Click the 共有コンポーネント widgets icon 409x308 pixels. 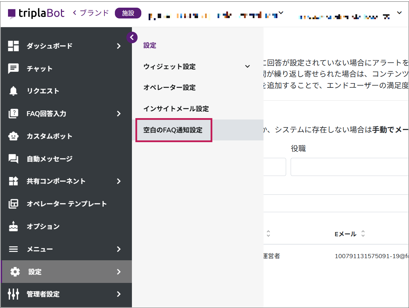click(x=13, y=181)
